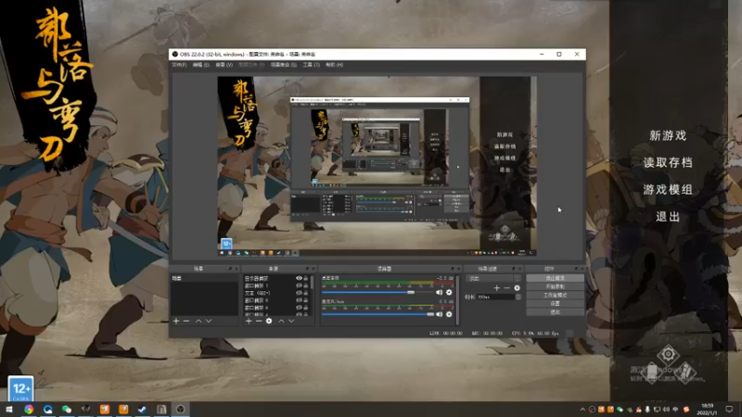Image resolution: width=742 pixels, height=417 pixels.
Task: Click the microphone/Aux volume slider
Action: 377,314
